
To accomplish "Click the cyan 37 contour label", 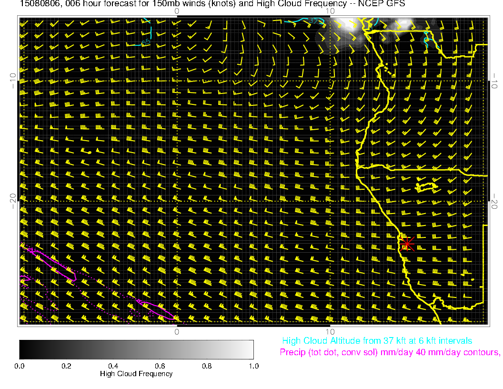I will tap(313, 21).
